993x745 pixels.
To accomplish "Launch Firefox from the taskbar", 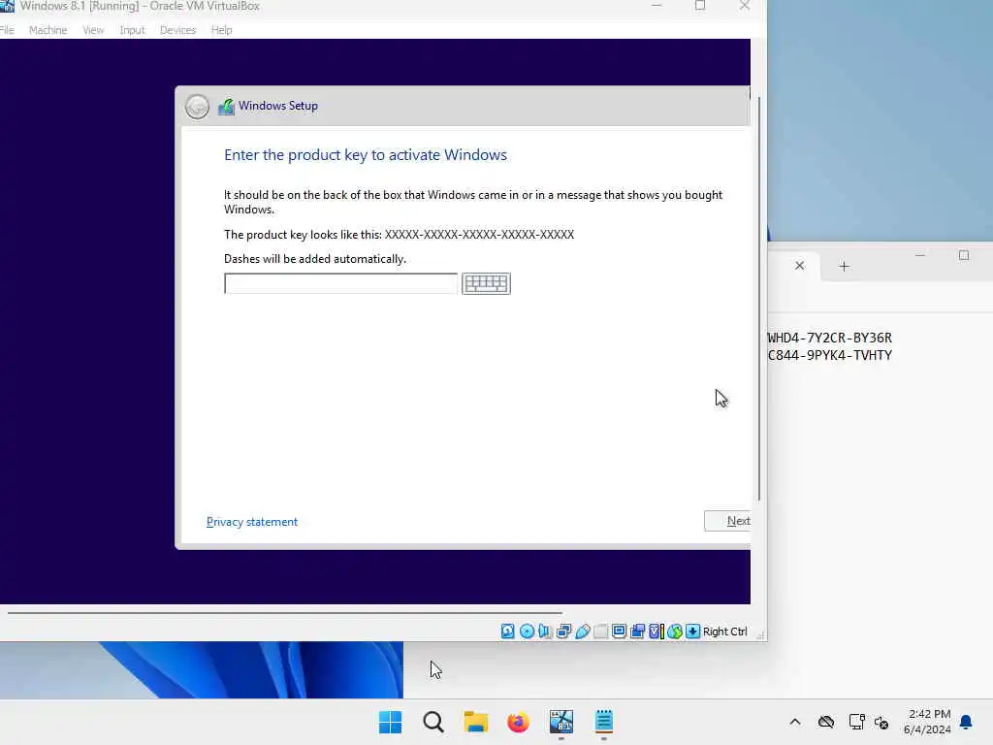I will (x=518, y=722).
